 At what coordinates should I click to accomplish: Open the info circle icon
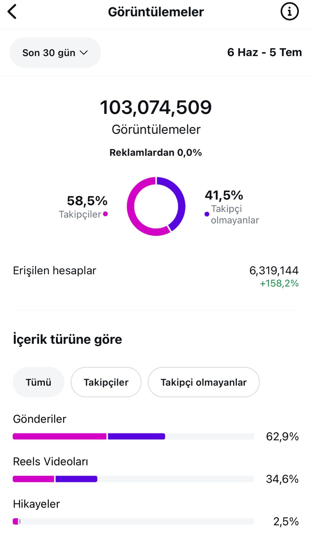[x=289, y=12]
